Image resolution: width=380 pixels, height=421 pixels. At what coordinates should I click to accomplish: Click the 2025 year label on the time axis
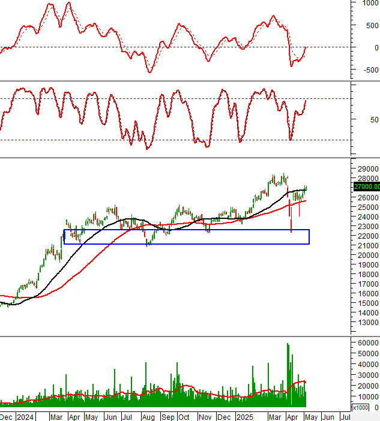pos(245,417)
